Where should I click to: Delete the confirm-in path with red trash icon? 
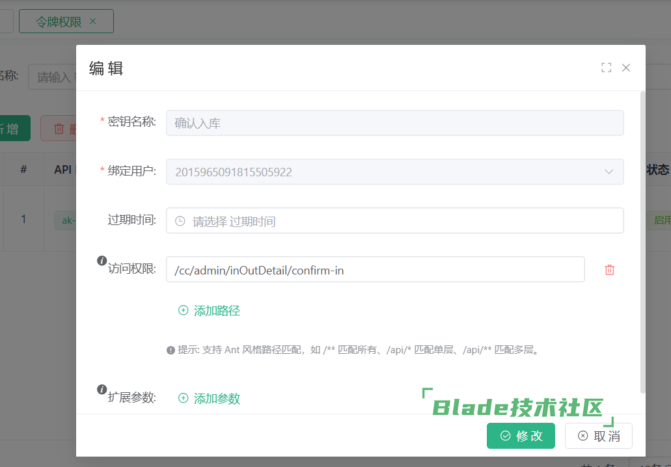click(610, 270)
